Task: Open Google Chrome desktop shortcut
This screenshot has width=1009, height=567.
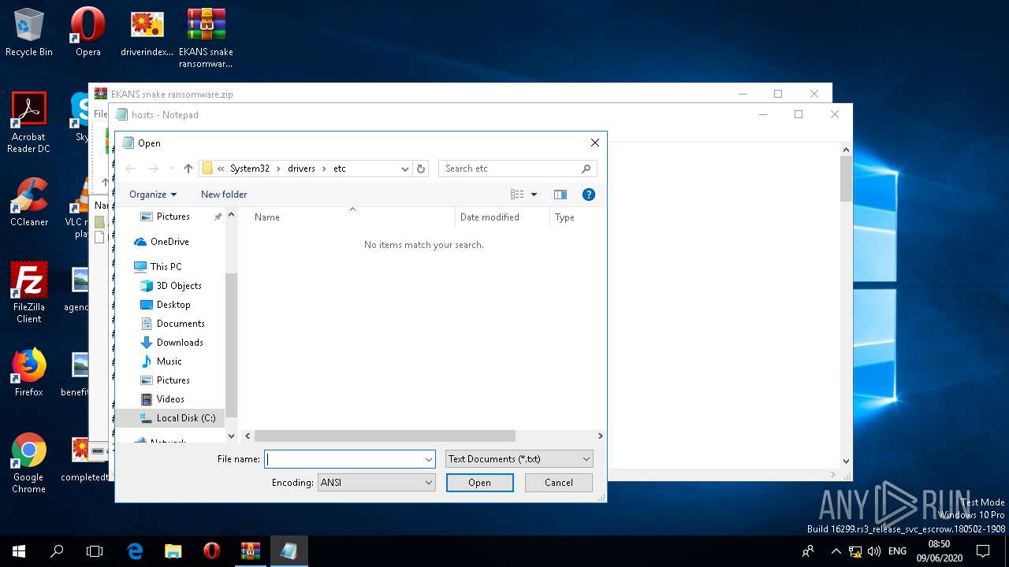Action: [x=29, y=463]
